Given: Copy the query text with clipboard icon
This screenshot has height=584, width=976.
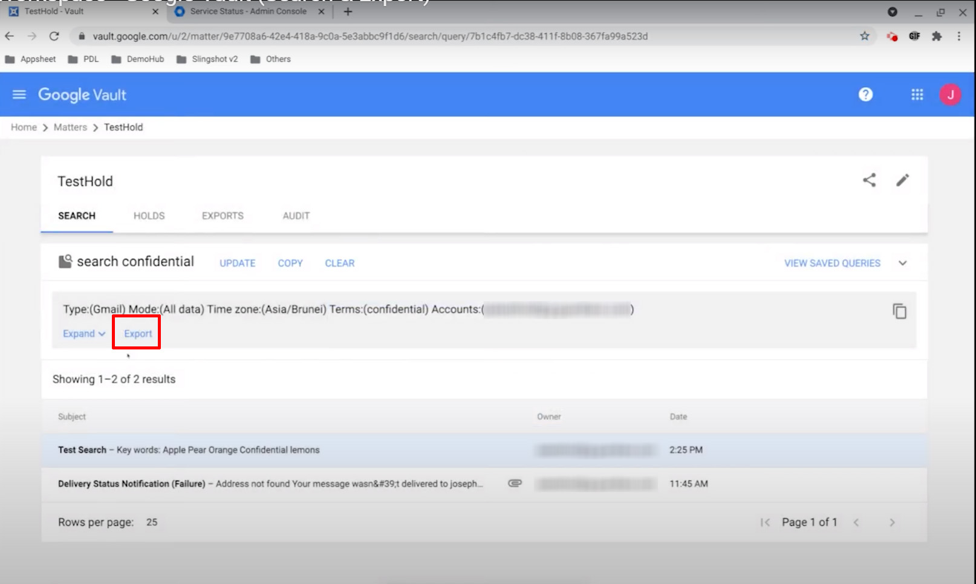Looking at the screenshot, I should coord(899,311).
